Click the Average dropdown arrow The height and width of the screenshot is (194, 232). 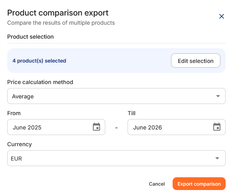point(218,96)
